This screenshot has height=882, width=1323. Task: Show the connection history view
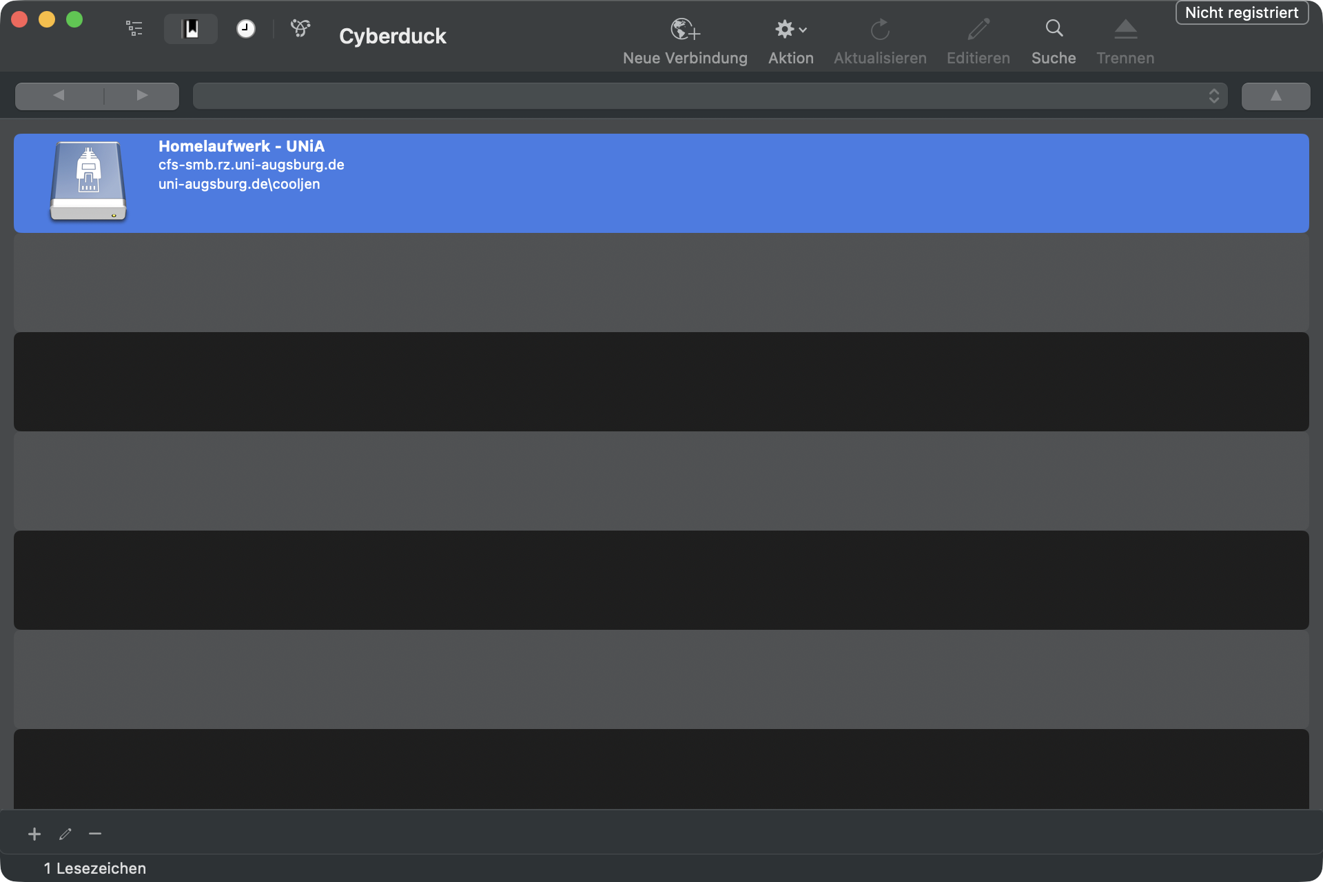point(245,29)
